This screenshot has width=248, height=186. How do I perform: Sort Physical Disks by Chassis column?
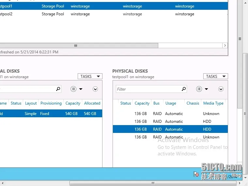click(x=193, y=103)
